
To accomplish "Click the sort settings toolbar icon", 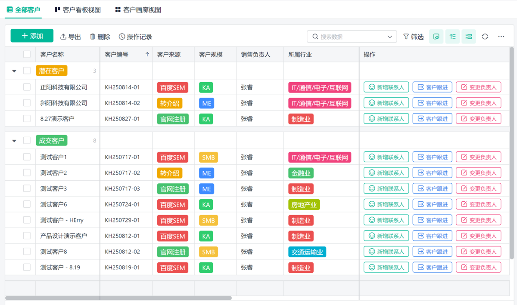I will pos(452,37).
